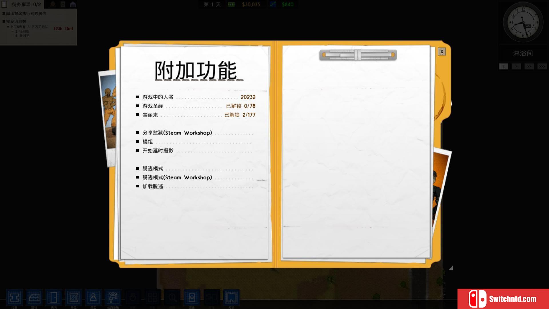This screenshot has width=549, height=309.
Task: Set game speed to double (>>)
Action: pos(529,66)
